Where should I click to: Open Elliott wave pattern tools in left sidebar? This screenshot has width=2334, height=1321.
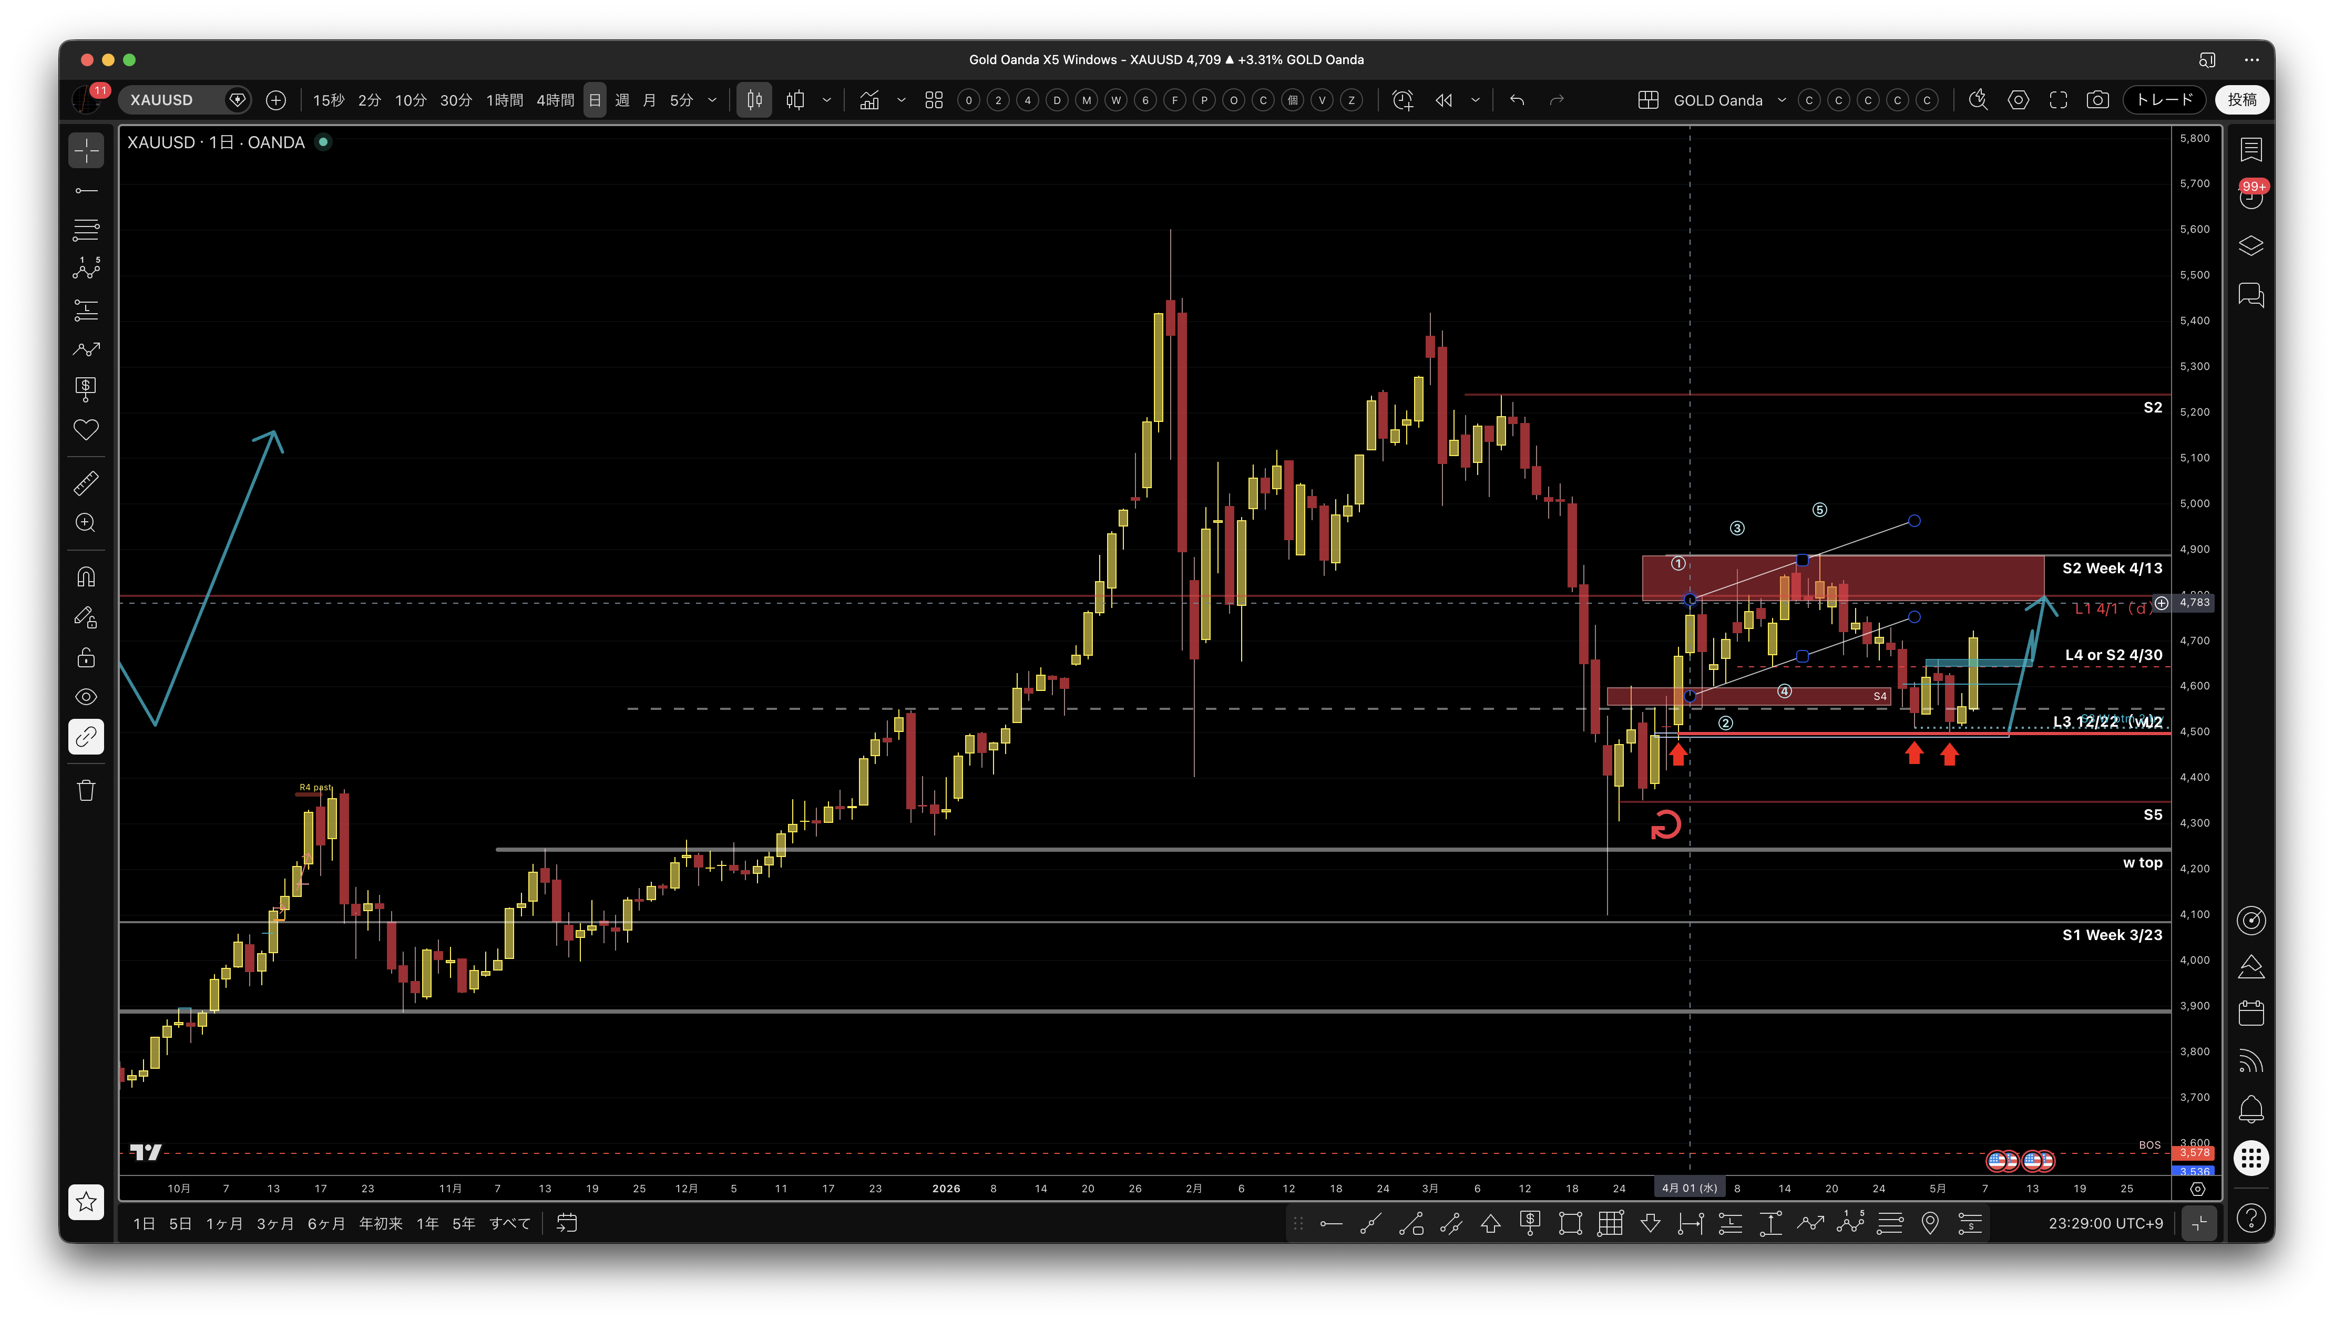pos(86,269)
